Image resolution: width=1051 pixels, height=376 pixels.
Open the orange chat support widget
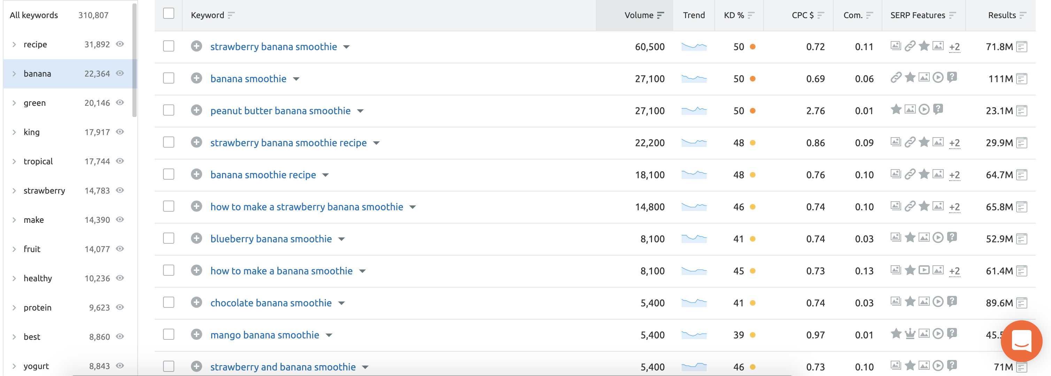click(1021, 341)
